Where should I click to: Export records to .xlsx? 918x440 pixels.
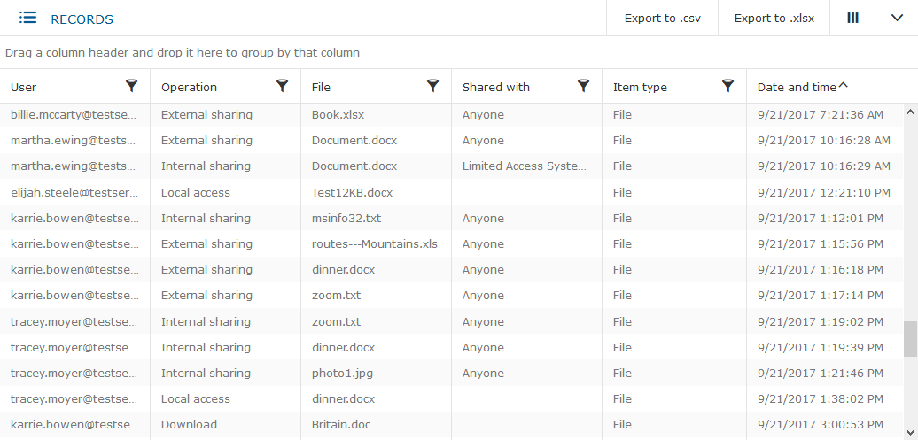774,19
